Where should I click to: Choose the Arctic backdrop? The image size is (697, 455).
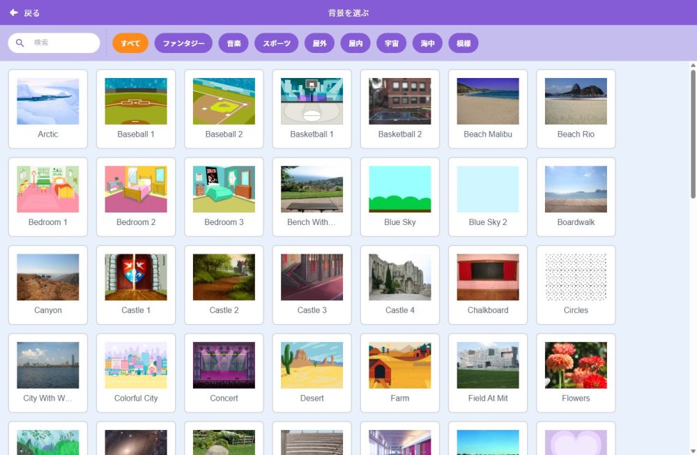48,109
